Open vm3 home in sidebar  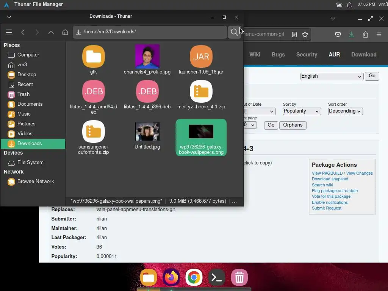click(33, 65)
